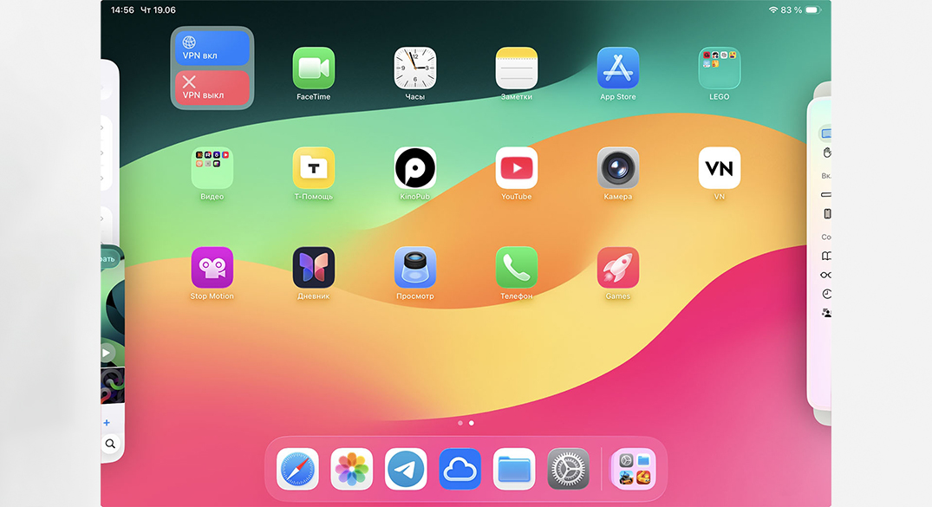Launch the KinoPub app
This screenshot has height=507, width=932.
[x=414, y=168]
